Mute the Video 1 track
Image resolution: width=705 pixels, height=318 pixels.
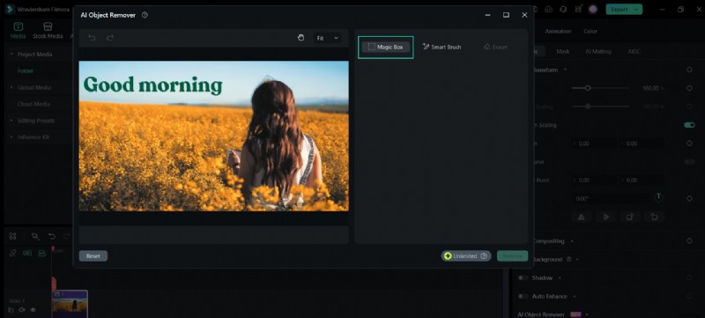coord(21,310)
